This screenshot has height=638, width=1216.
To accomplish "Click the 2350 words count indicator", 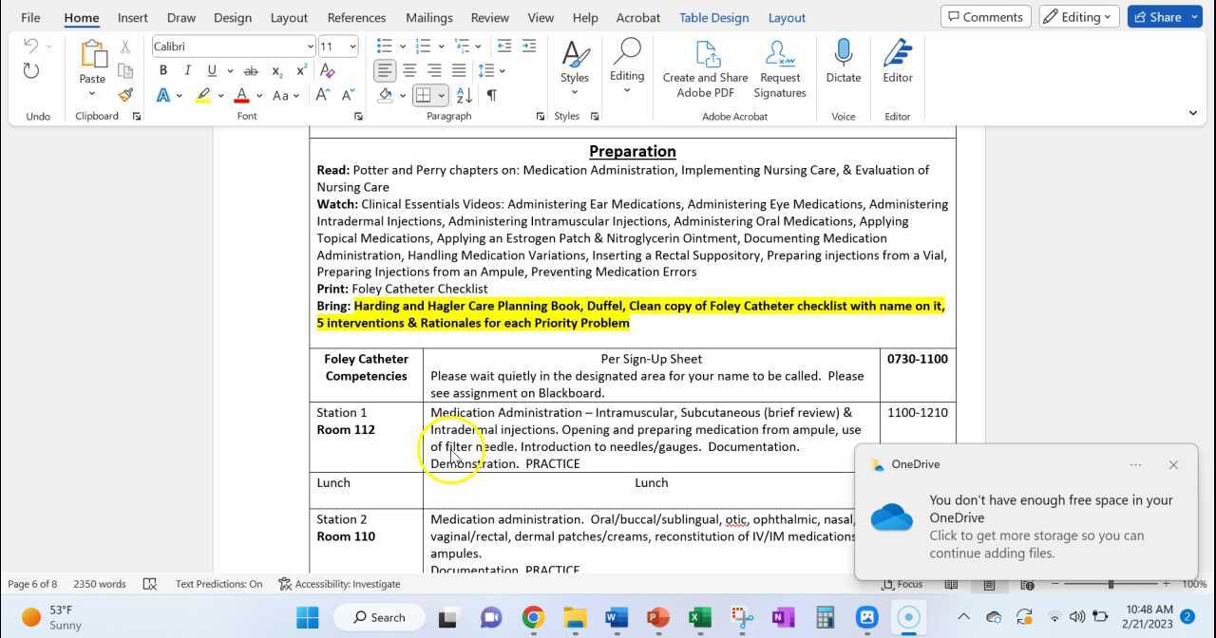I will 99,584.
